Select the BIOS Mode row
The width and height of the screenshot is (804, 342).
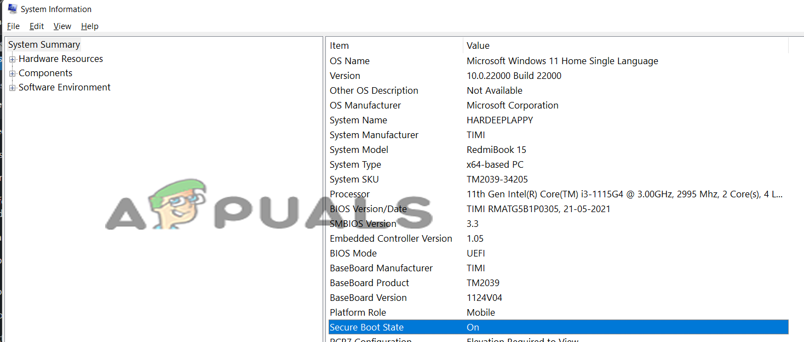click(x=558, y=253)
